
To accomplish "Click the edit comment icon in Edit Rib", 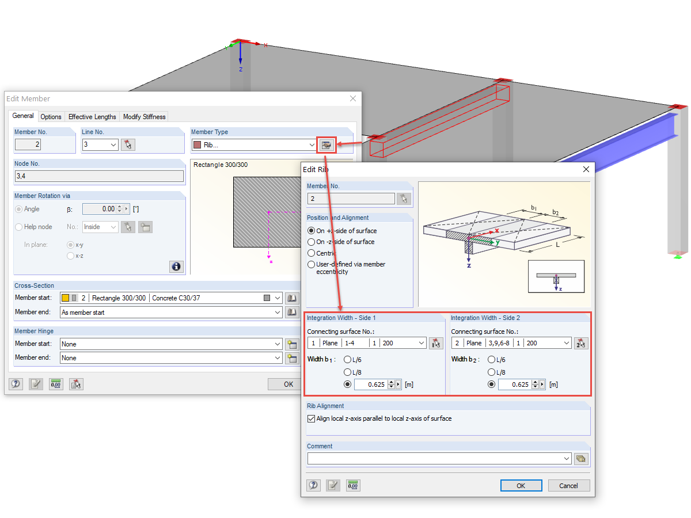I will tap(333, 485).
